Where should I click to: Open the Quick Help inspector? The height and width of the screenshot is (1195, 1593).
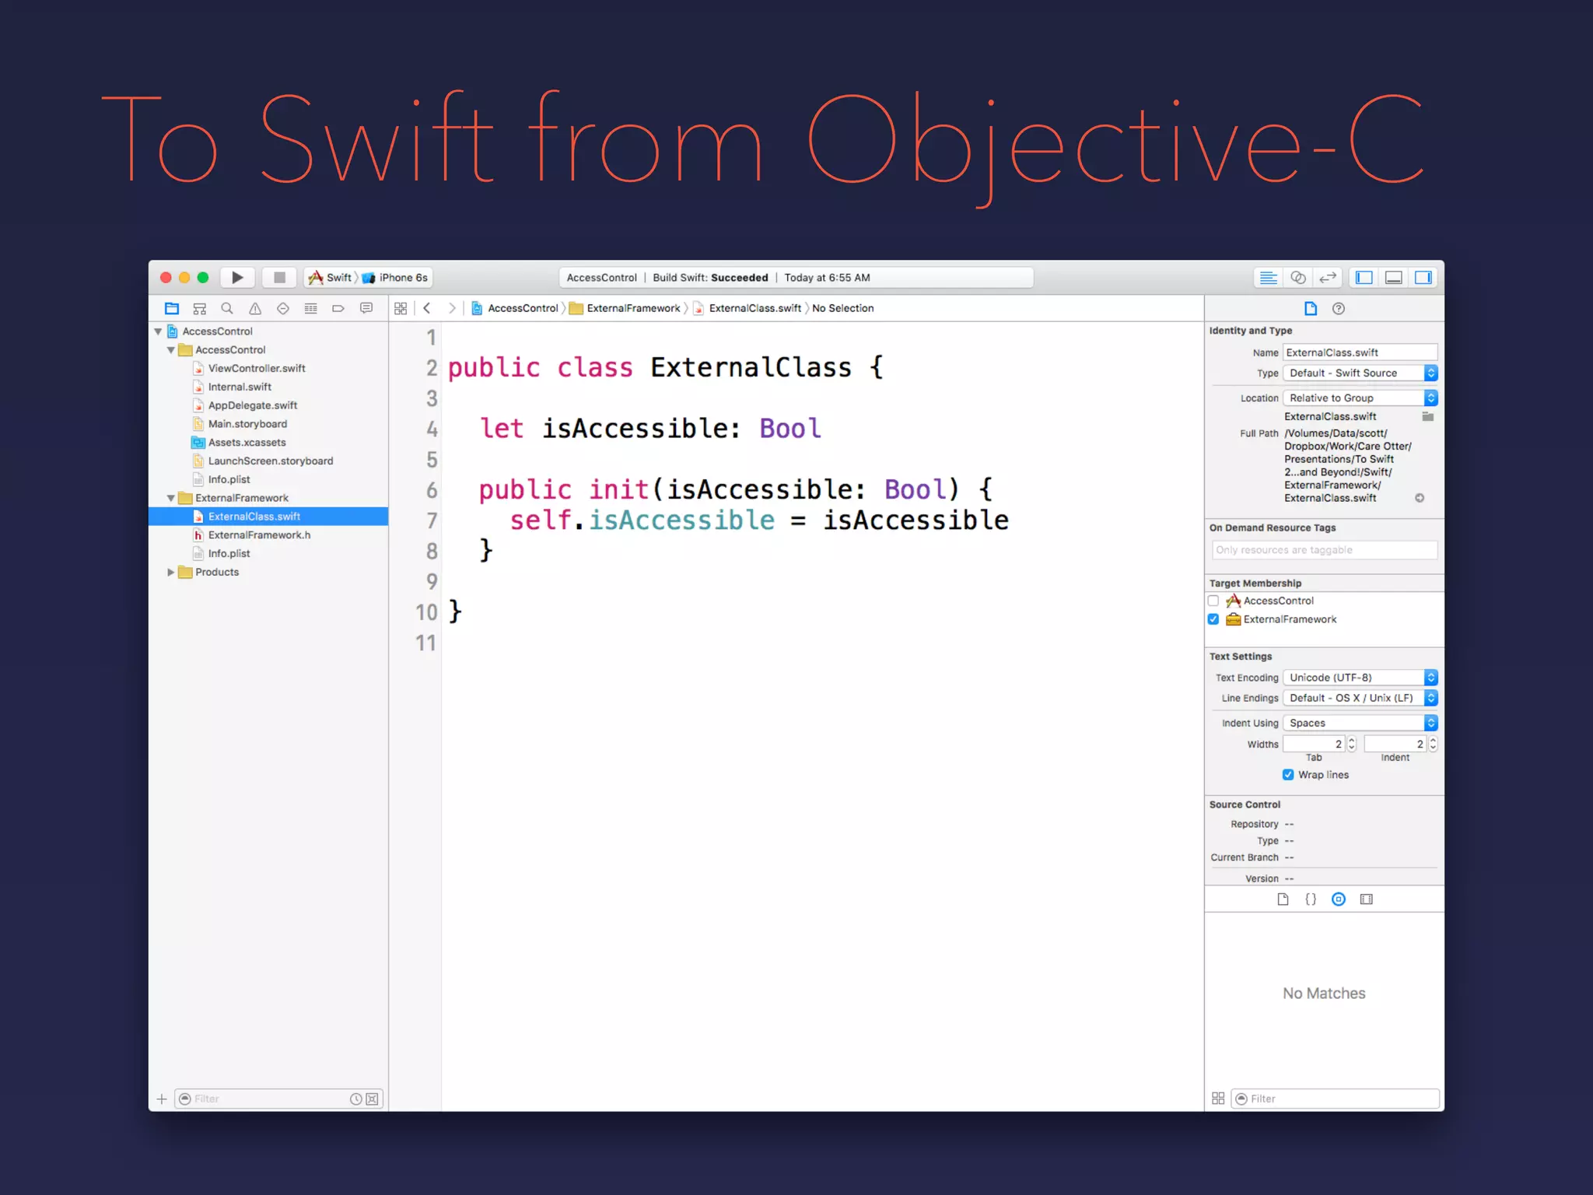tap(1338, 309)
